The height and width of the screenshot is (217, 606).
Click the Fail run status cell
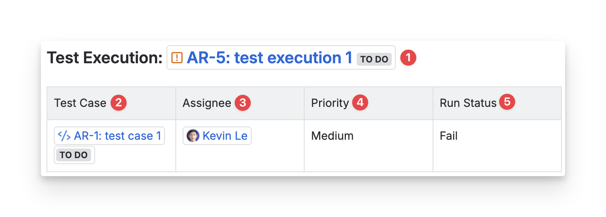pos(449,136)
